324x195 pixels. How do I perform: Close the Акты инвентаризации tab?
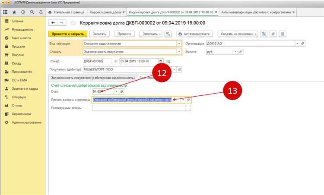click(293, 12)
